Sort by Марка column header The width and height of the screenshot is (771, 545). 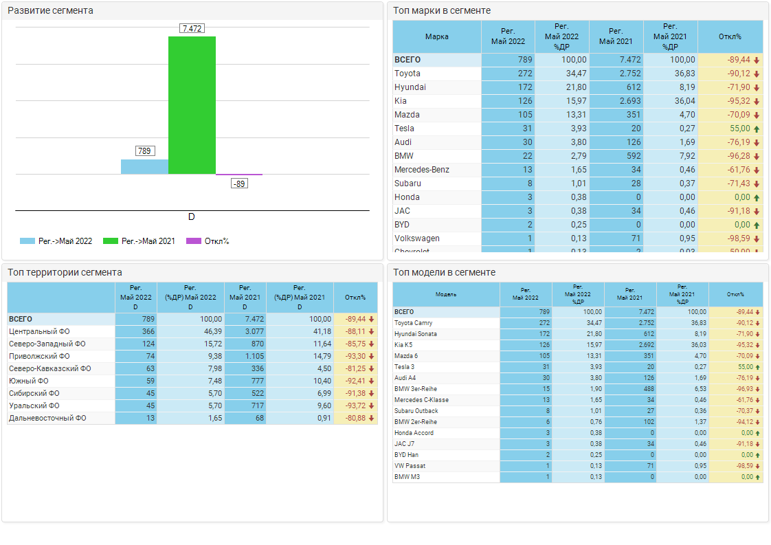coord(437,37)
